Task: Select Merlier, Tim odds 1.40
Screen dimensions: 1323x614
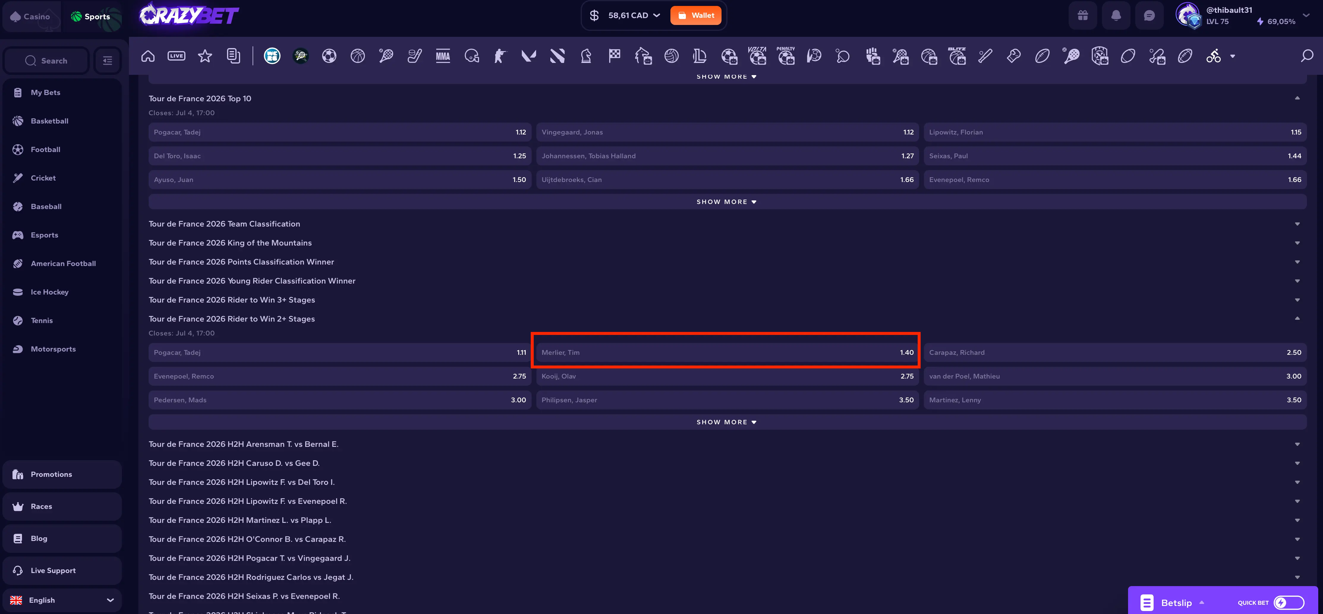Action: click(727, 352)
